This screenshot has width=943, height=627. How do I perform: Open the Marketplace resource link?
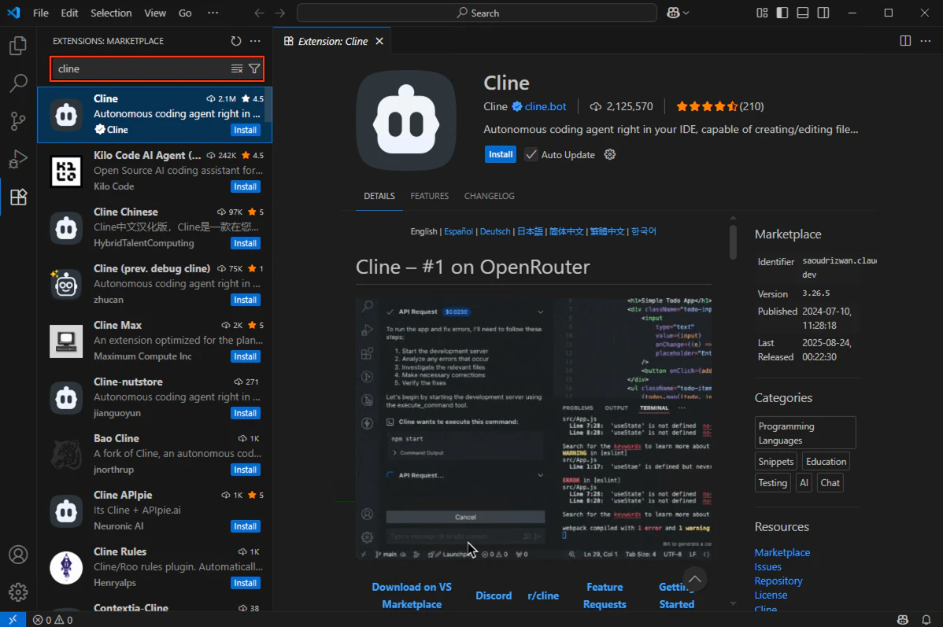(x=782, y=552)
